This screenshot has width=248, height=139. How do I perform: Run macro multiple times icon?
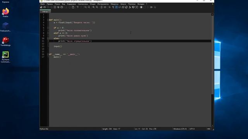152,7
